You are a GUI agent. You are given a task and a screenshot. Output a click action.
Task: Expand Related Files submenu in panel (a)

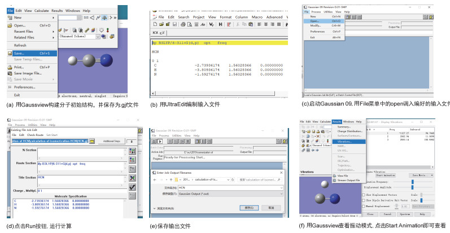[x=32, y=38]
